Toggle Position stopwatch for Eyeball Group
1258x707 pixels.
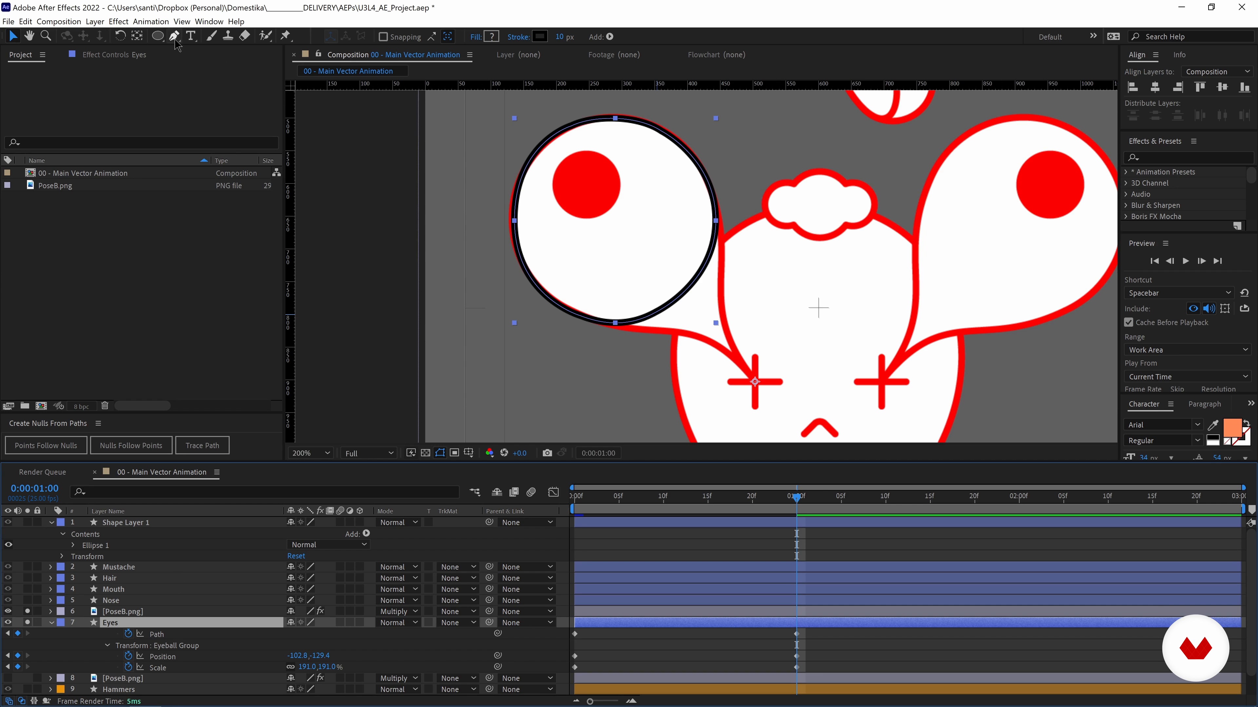[128, 655]
